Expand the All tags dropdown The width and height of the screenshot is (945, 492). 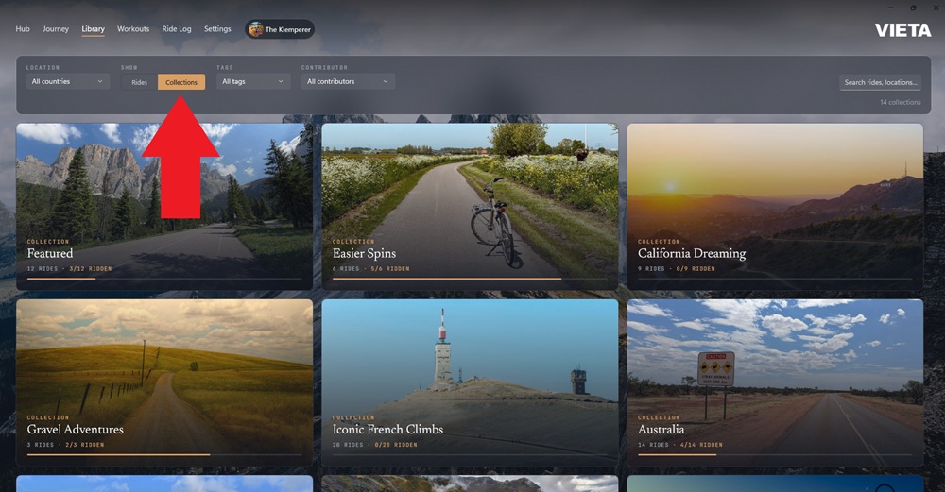pos(253,81)
